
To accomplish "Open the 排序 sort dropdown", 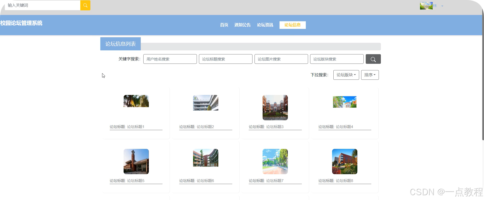I will (370, 75).
